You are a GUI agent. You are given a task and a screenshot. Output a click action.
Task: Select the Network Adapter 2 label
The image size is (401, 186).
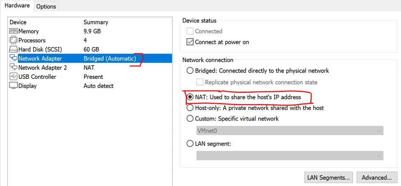(x=42, y=67)
